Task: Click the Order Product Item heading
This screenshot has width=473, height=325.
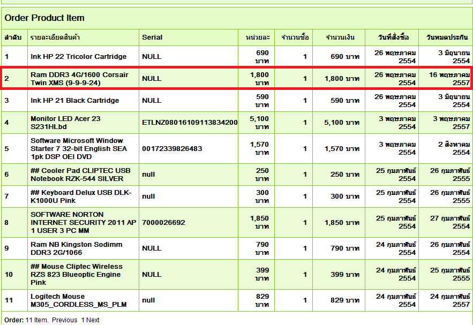Action: point(44,18)
